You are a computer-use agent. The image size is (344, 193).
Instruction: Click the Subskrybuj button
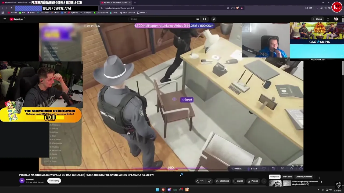click(x=54, y=181)
